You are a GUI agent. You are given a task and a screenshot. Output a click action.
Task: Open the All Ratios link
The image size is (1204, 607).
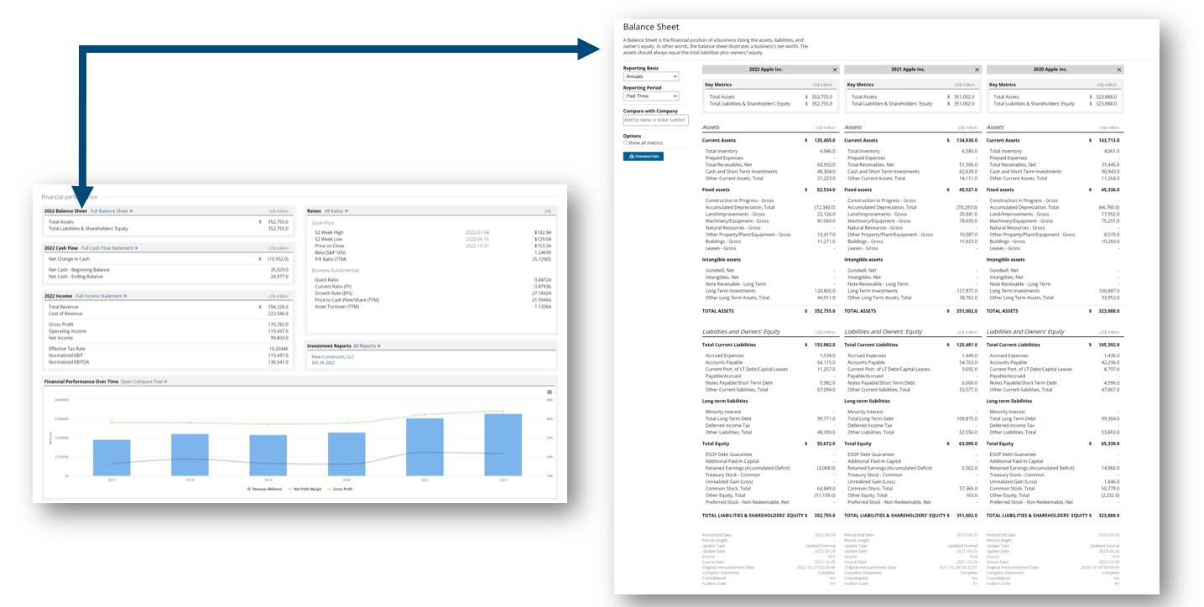336,211
